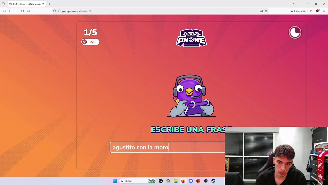Go forward to the next page
This screenshot has height=185, width=328.
point(16,11)
